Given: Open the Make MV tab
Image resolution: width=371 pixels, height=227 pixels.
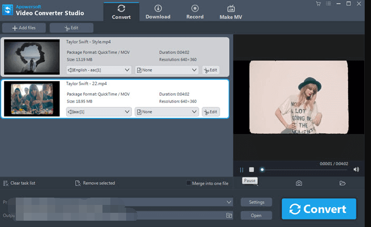Looking at the screenshot, I should (x=231, y=12).
